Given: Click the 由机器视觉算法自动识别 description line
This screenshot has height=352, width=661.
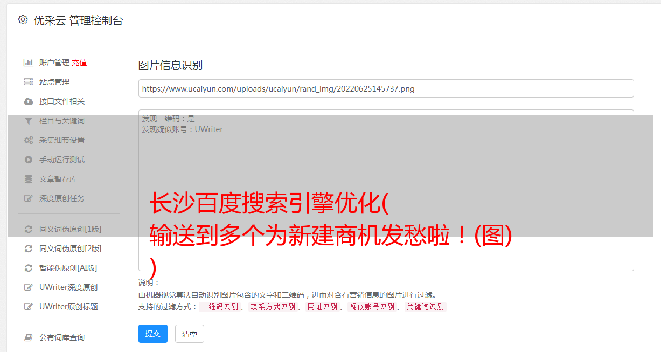Looking at the screenshot, I should pos(287,295).
